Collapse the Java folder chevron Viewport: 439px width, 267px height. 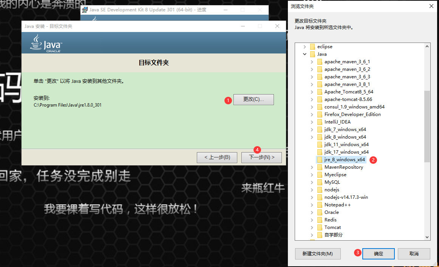305,54
